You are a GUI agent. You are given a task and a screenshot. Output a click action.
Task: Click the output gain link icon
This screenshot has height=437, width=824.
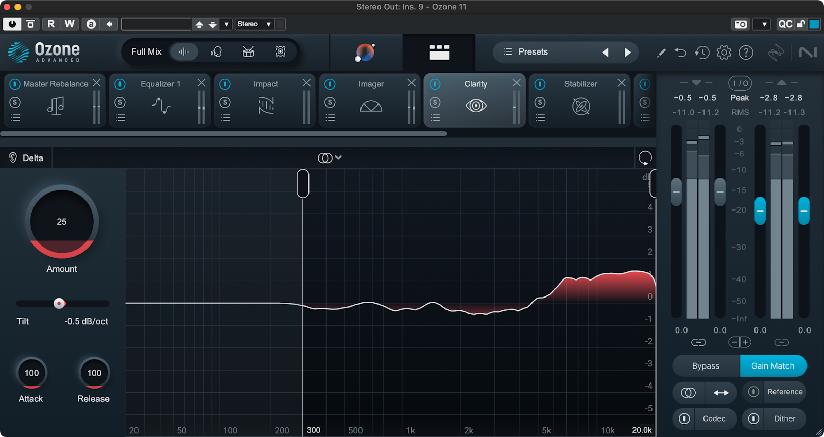tap(781, 342)
